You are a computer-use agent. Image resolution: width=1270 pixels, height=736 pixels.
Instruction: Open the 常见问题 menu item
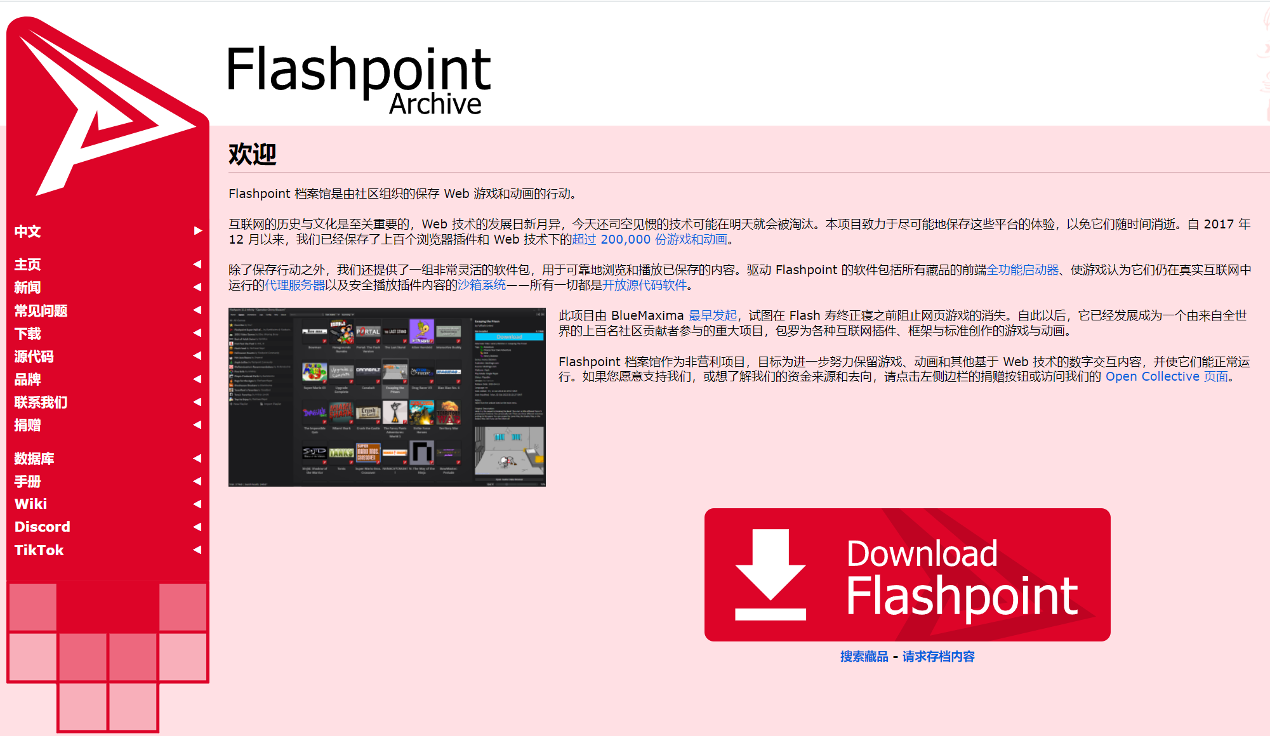click(41, 310)
